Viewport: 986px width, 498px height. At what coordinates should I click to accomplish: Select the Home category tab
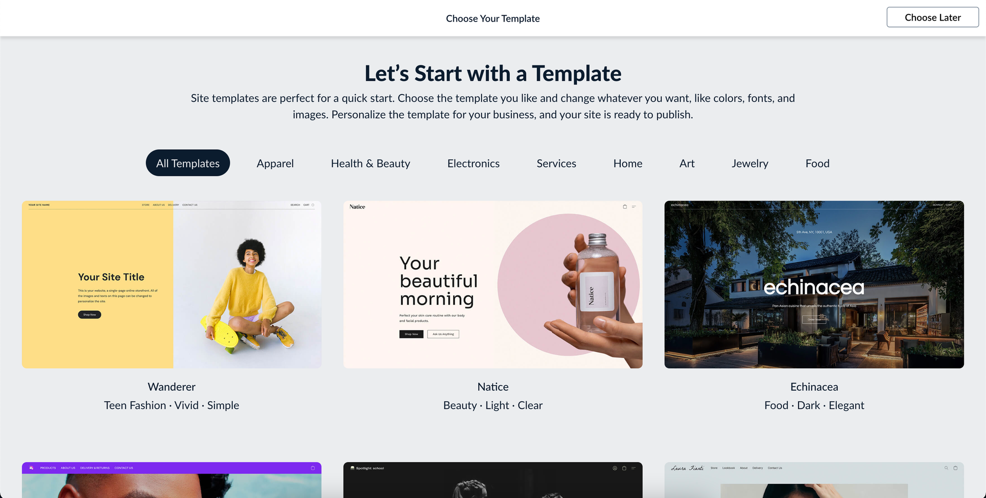(628, 163)
